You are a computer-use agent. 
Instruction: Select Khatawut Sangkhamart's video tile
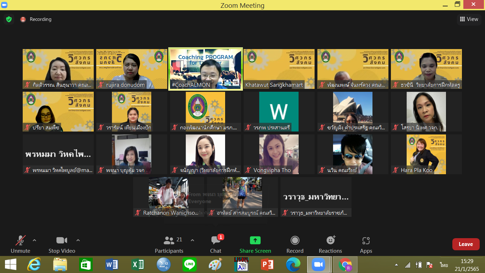(279, 69)
